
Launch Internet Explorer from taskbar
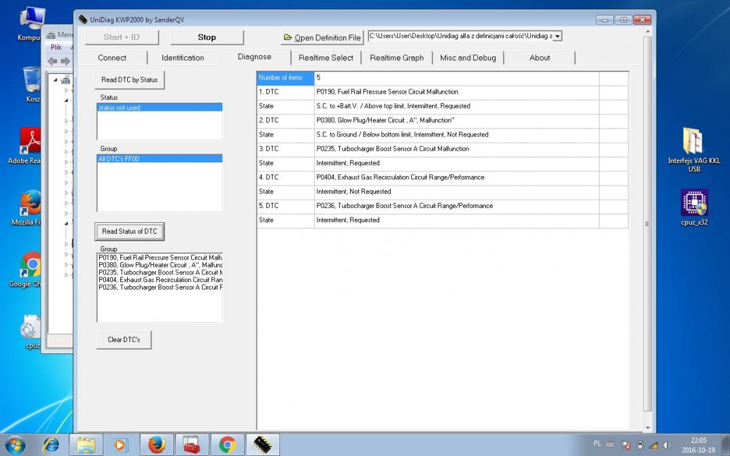click(x=51, y=445)
